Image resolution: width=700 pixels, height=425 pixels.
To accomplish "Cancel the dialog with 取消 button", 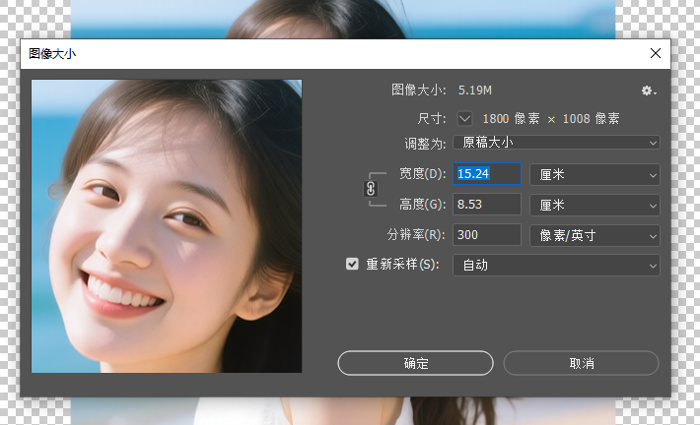I will (x=582, y=363).
